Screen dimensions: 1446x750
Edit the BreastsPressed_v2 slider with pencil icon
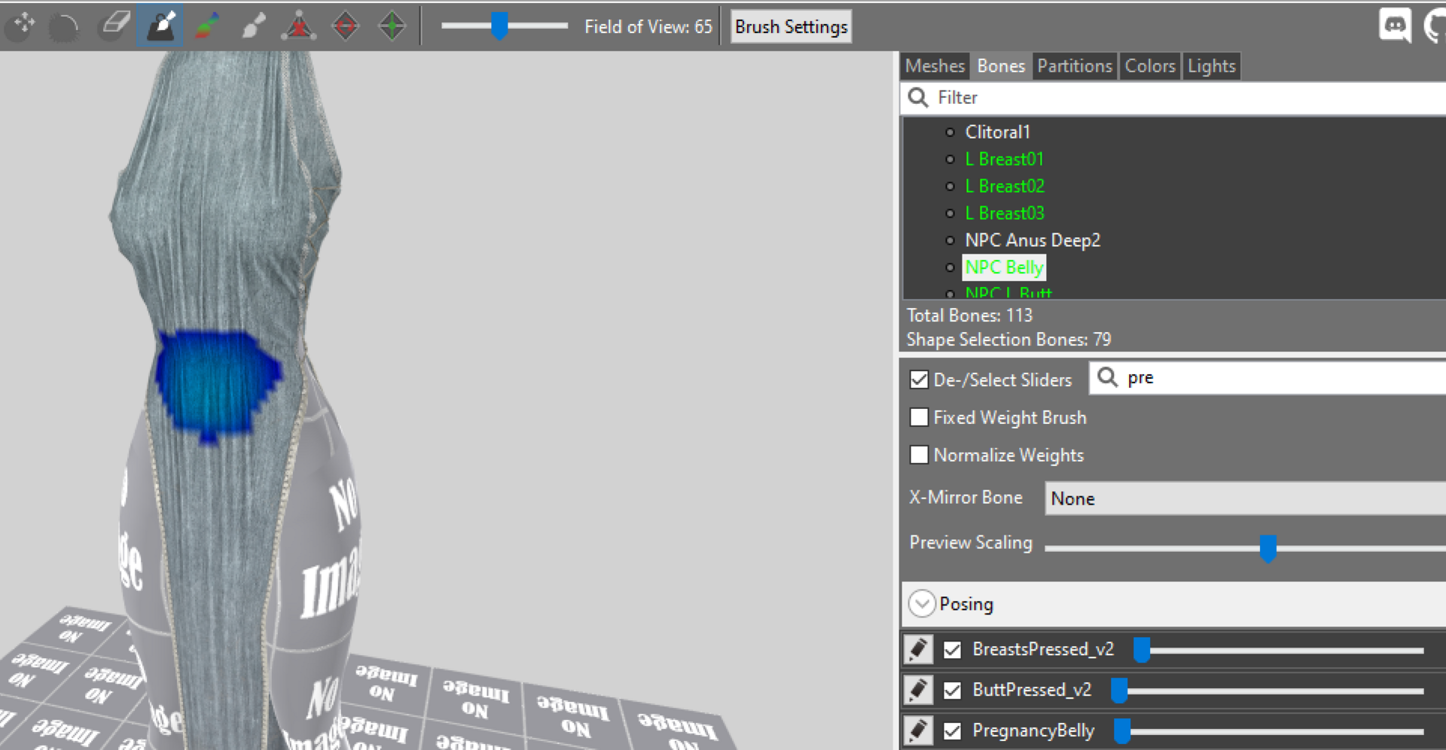point(918,649)
